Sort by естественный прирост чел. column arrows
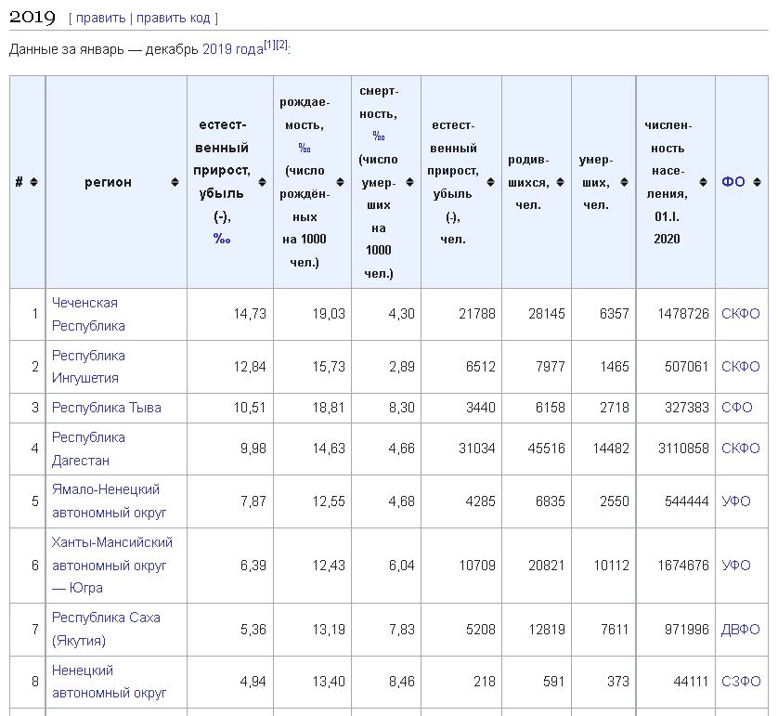The height and width of the screenshot is (716, 778). point(490,182)
